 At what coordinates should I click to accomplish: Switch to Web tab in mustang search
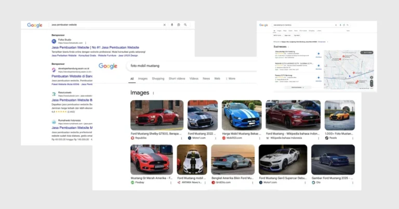[x=217, y=79]
